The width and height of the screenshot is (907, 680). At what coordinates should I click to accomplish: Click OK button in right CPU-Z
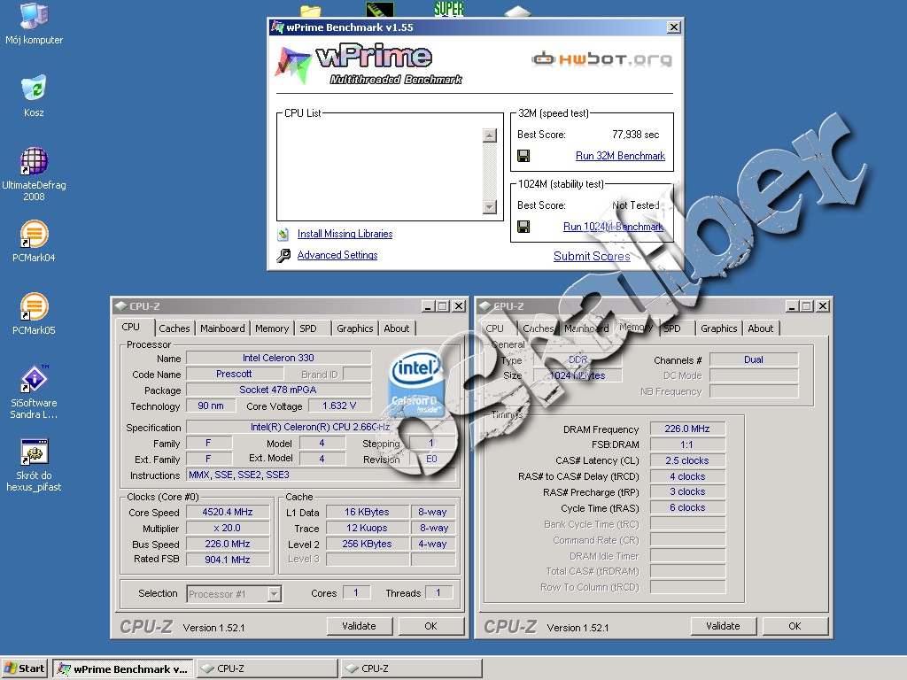[795, 626]
